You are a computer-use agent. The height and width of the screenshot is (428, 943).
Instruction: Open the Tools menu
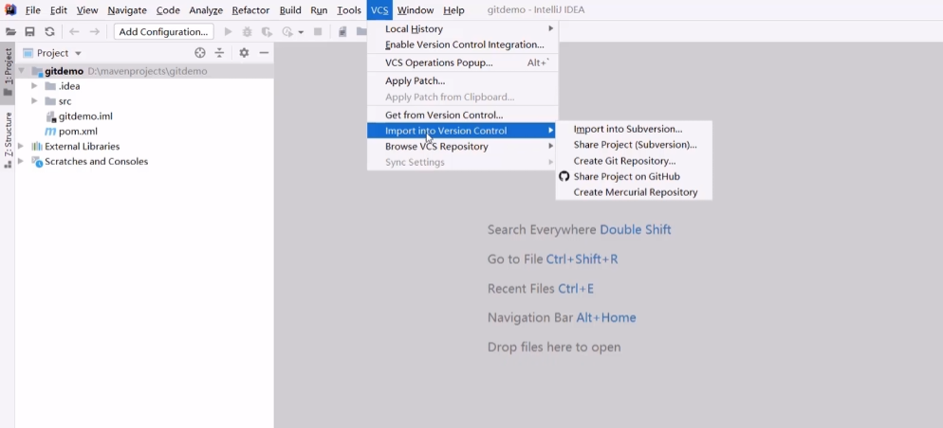[x=349, y=10]
